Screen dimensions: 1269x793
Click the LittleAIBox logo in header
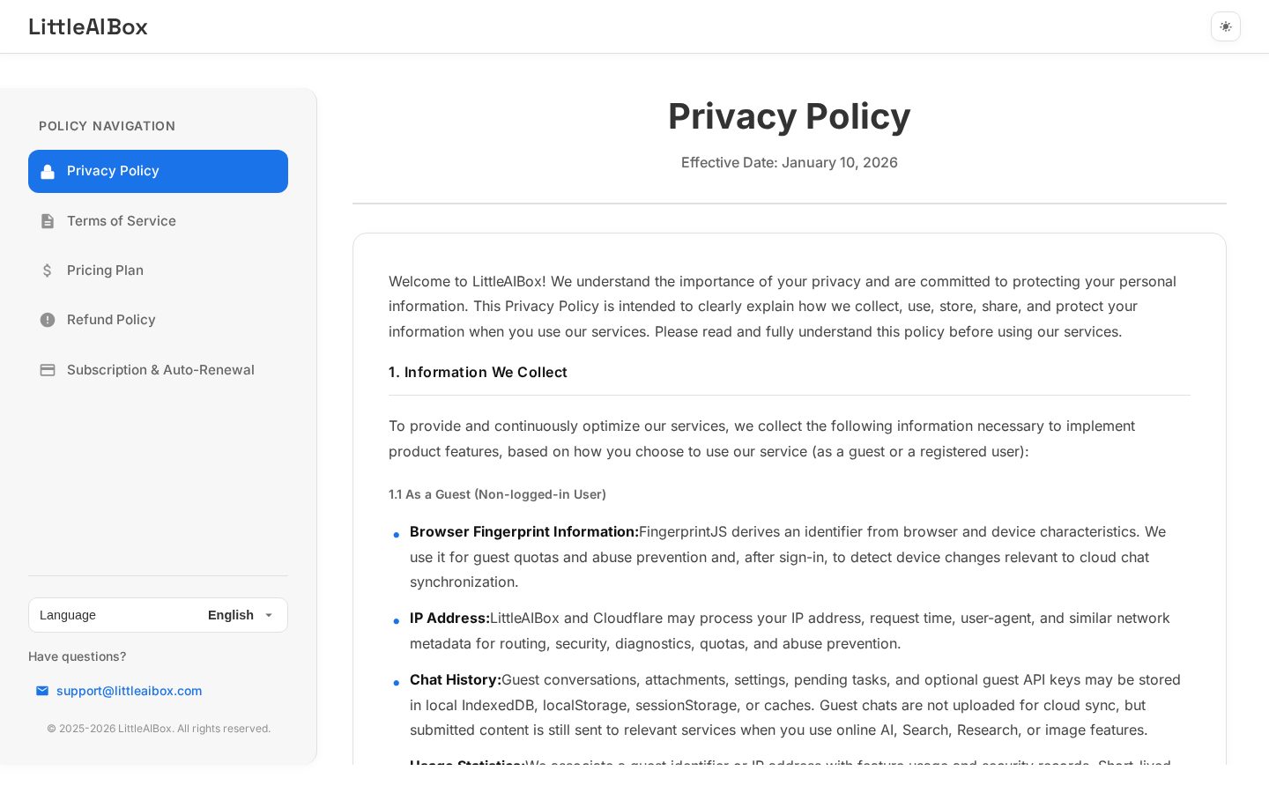click(x=88, y=26)
